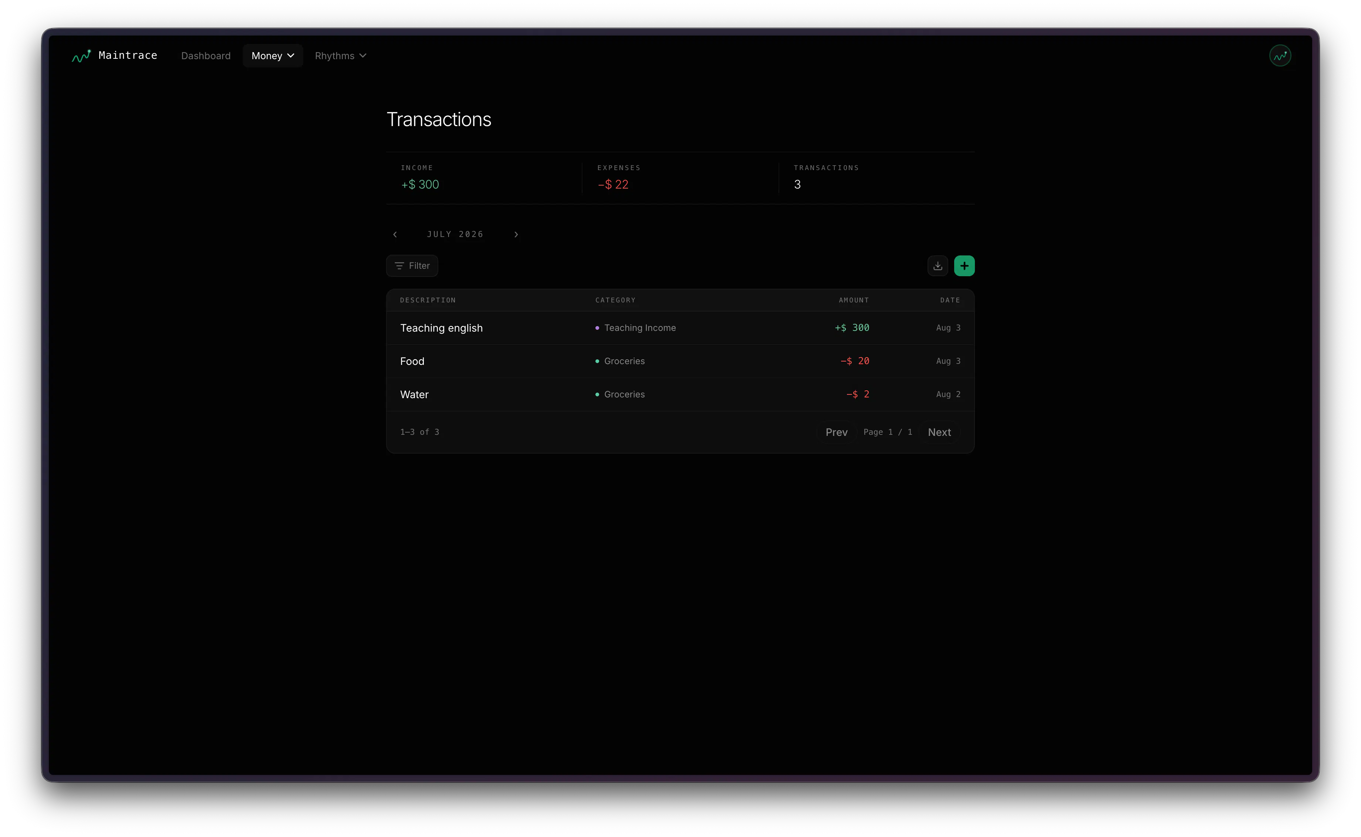Screen dimensions: 1361x837
Task: Open the Food transaction row
Action: tap(680, 361)
